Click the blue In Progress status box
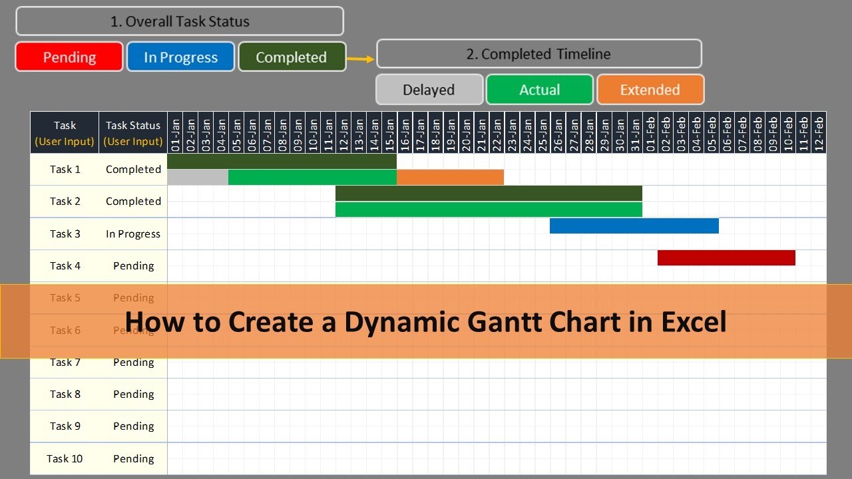 [x=180, y=57]
